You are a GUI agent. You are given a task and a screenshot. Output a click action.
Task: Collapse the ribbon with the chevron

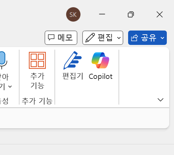(x=160, y=100)
